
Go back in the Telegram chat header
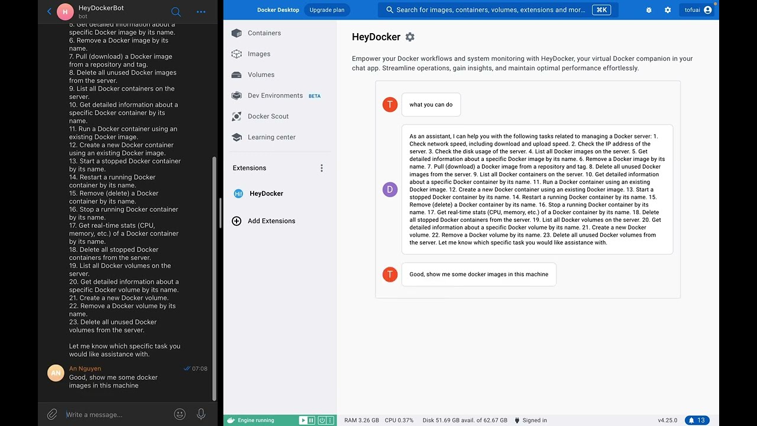(49, 11)
